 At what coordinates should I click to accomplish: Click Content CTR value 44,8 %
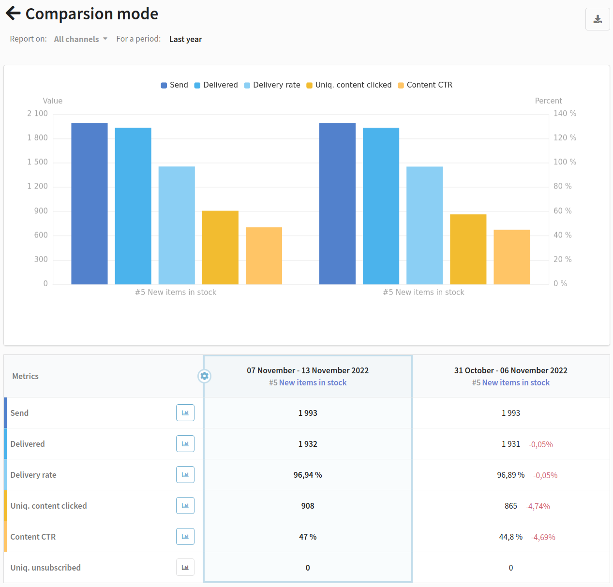pos(511,537)
